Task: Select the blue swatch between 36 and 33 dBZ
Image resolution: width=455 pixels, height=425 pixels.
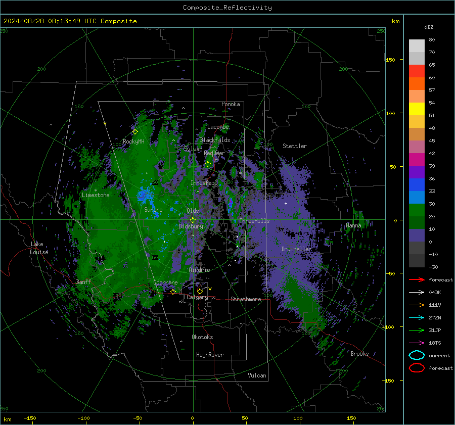Action: click(417, 184)
